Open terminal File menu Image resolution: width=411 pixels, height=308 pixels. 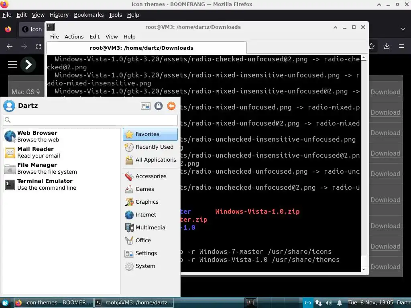(55, 36)
